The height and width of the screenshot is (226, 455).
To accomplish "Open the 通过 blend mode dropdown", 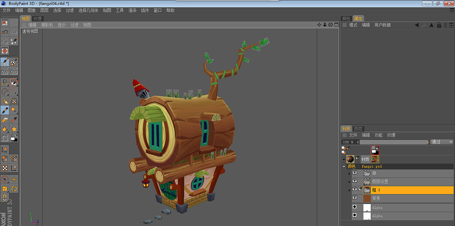I will point(442,142).
